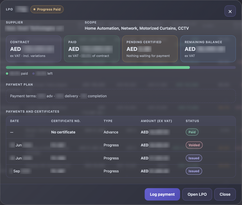Close the dialog with the X icon
The width and height of the screenshot is (242, 205).
230,11
